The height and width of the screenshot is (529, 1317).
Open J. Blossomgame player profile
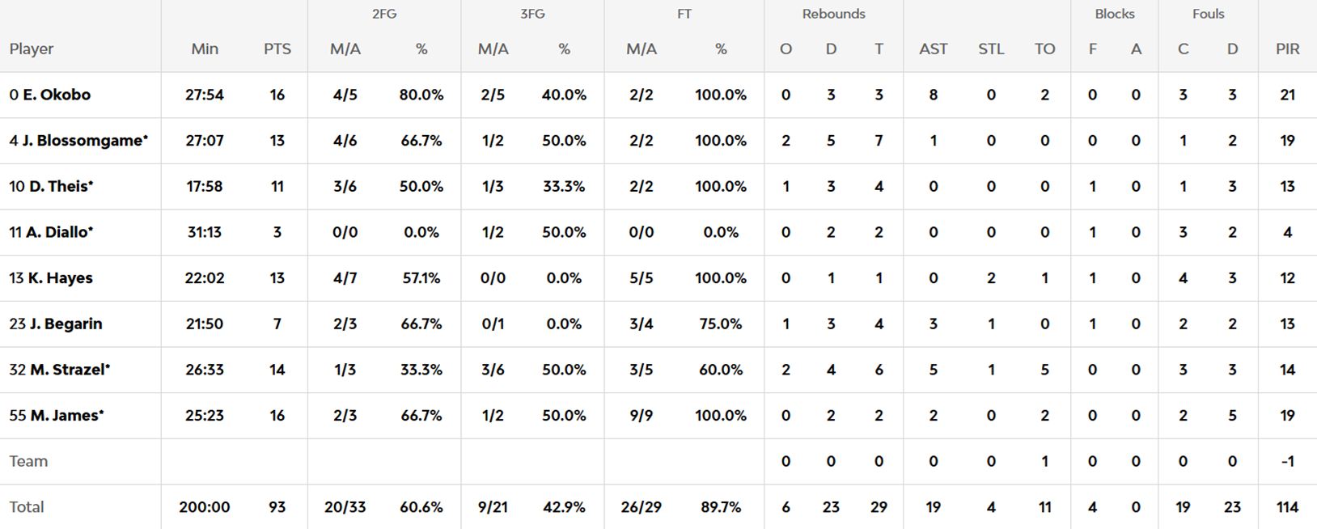84,141
